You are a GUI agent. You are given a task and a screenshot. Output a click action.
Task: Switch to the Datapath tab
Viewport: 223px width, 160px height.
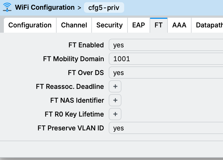coord(207,25)
